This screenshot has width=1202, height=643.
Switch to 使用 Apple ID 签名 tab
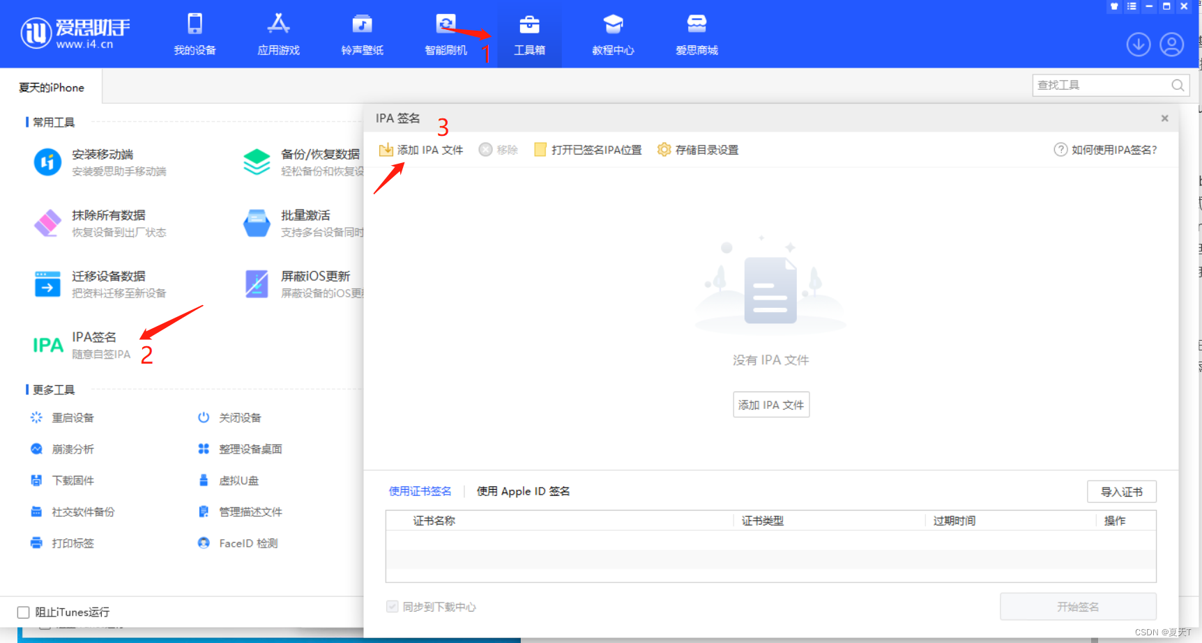pos(524,491)
